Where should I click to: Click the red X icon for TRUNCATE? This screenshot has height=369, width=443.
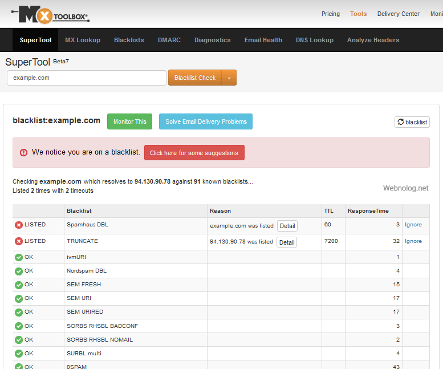(19, 241)
